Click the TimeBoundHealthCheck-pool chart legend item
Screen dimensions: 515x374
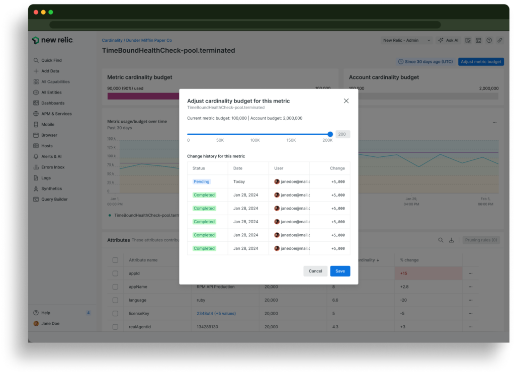click(143, 216)
